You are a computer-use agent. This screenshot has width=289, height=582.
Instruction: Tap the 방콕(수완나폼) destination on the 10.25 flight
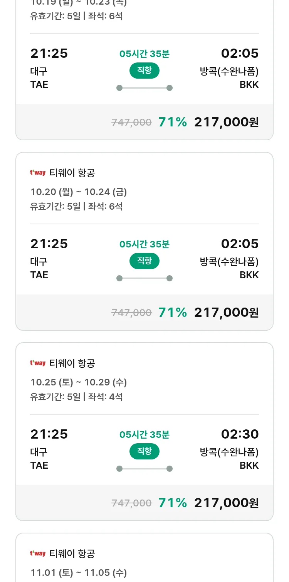point(229,452)
